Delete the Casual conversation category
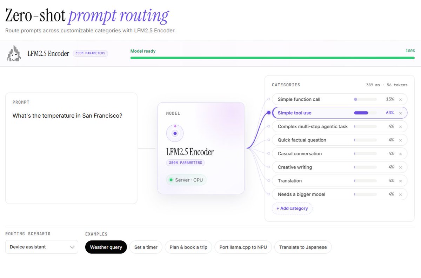Viewport: 421px width, 278px height. 400,154
